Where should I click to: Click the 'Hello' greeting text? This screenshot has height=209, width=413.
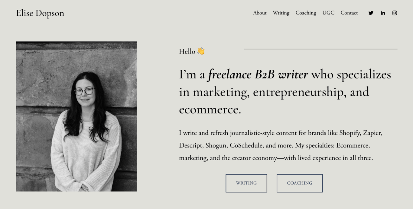coord(187,51)
